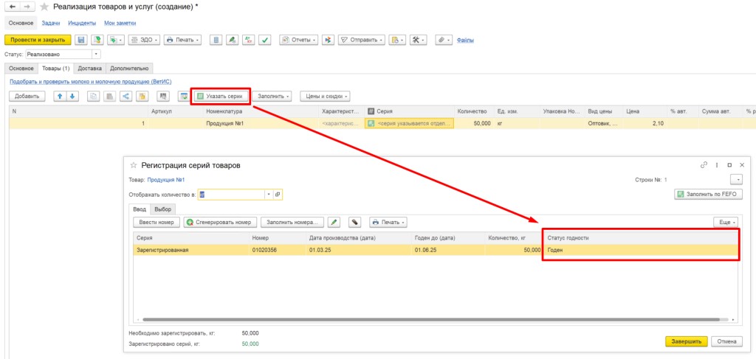The width and height of the screenshot is (756, 359).
Task: Add the document to favorites (star)
Action: 44,7
